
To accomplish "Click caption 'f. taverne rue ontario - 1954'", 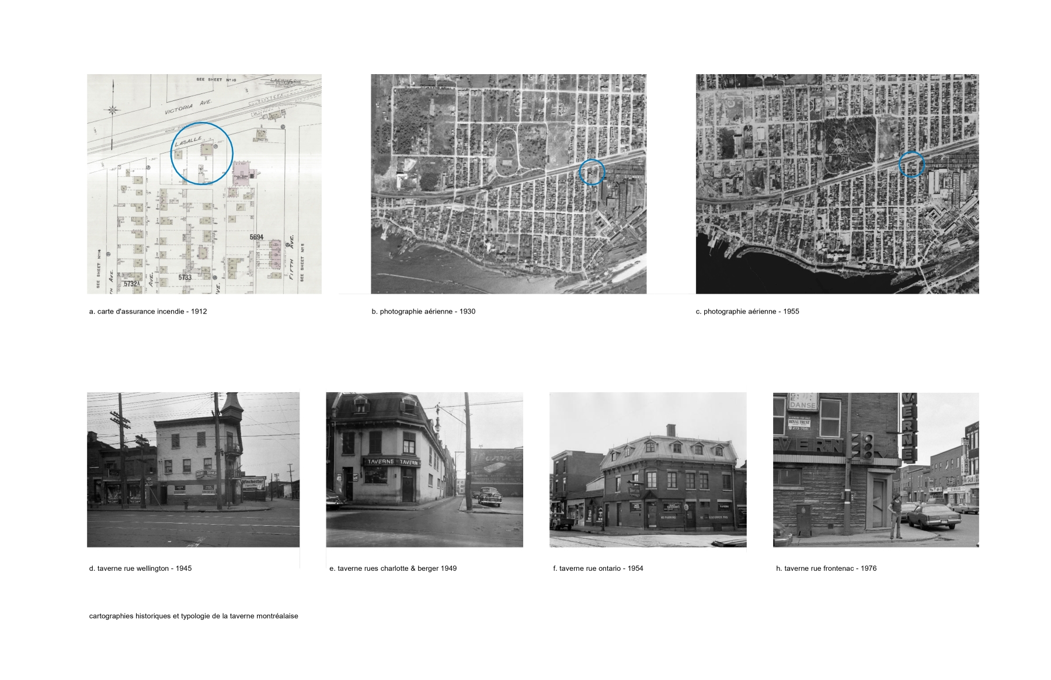I will coord(598,569).
